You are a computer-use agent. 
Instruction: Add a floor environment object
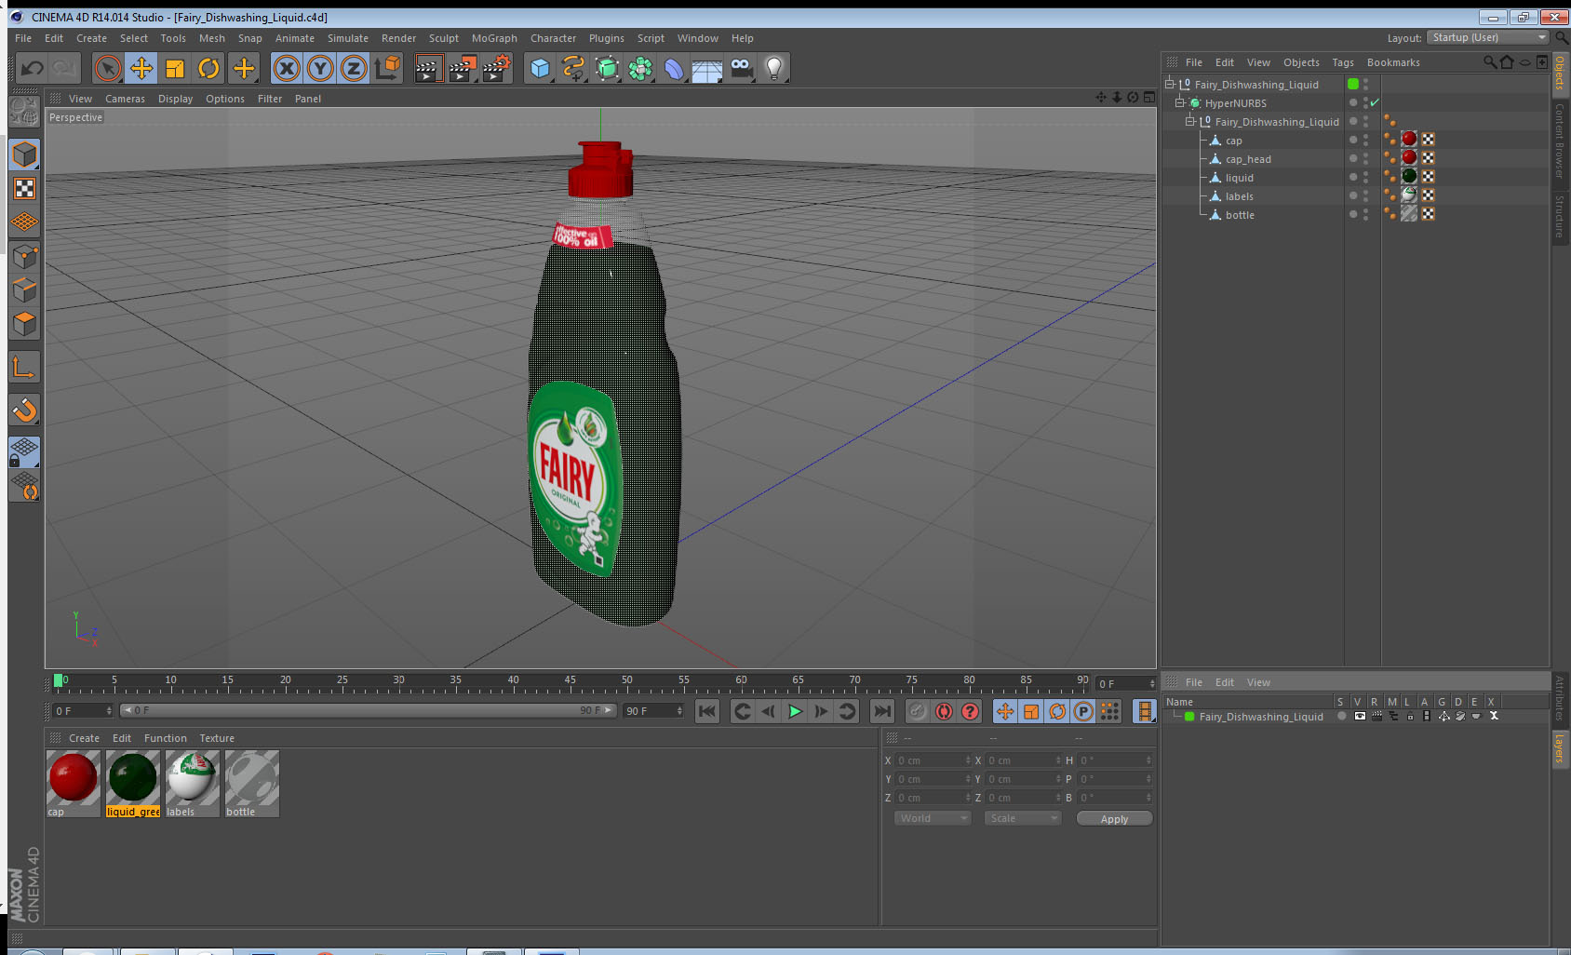(707, 68)
